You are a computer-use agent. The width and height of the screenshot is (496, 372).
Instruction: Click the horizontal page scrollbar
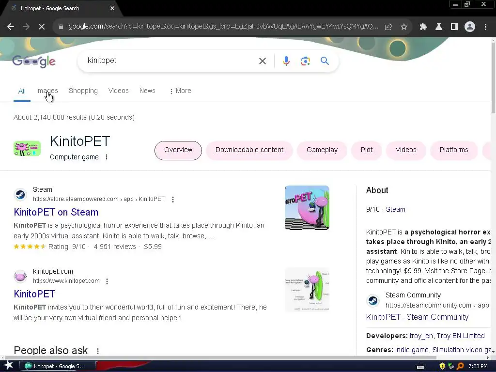(x=220, y=358)
